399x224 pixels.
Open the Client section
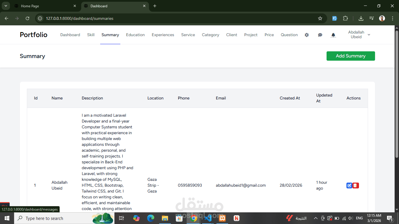[232, 35]
